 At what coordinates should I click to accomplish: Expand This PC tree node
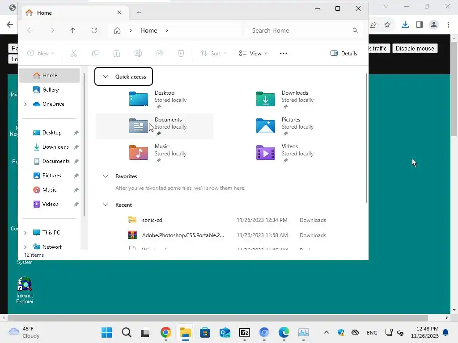[25, 233]
